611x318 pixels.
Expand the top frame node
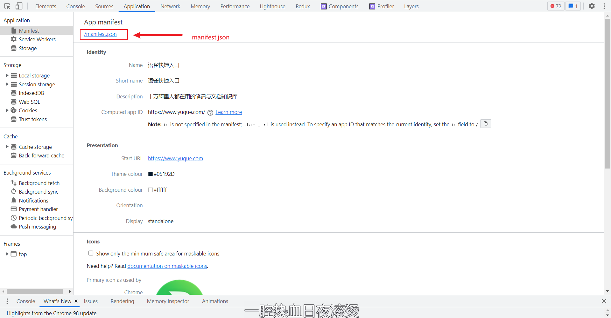[x=7, y=254]
